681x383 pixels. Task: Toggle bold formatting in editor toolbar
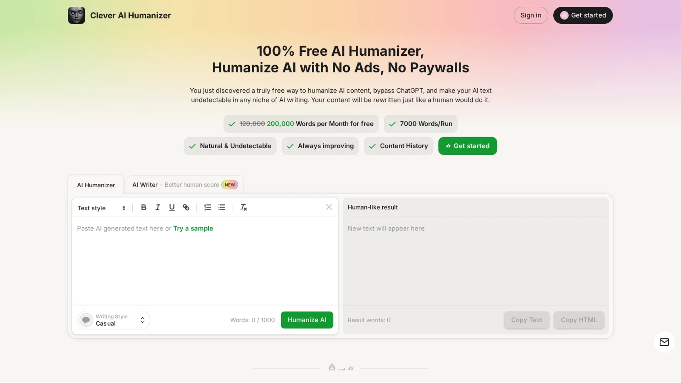point(144,207)
